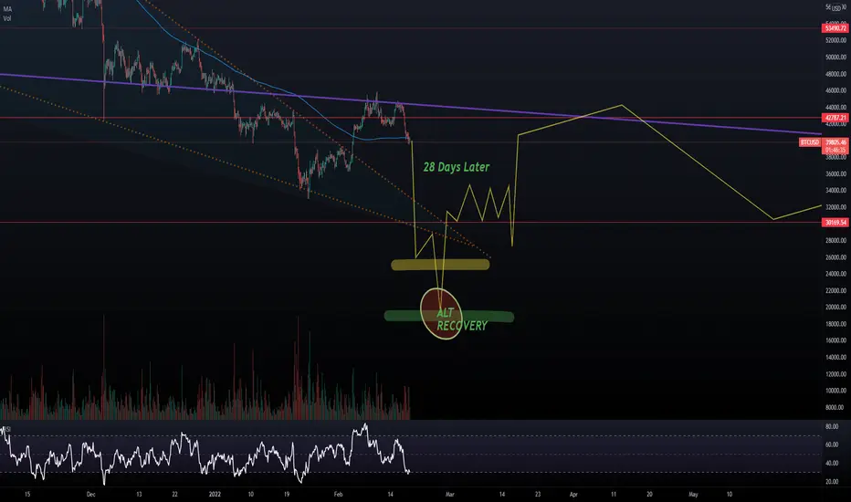Click the 'Dec' label on the time axis
851x502 pixels.
click(90, 495)
